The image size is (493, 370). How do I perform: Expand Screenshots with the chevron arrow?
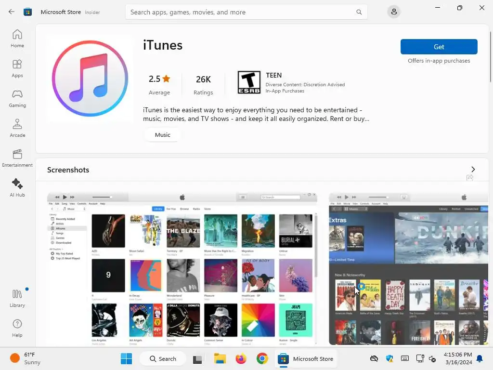(x=473, y=170)
